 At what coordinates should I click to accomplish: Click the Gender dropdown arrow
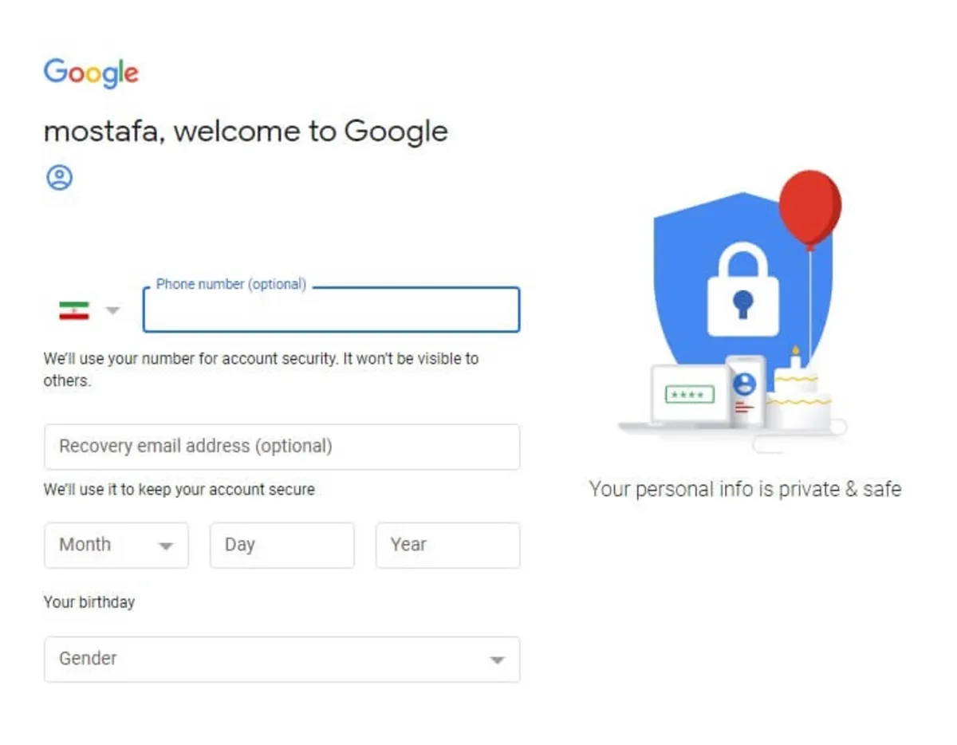tap(497, 660)
